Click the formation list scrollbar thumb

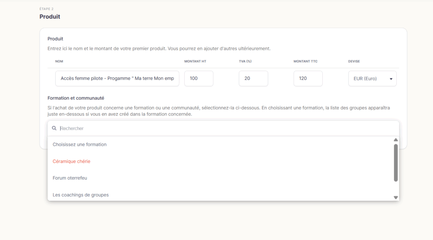coord(396,163)
